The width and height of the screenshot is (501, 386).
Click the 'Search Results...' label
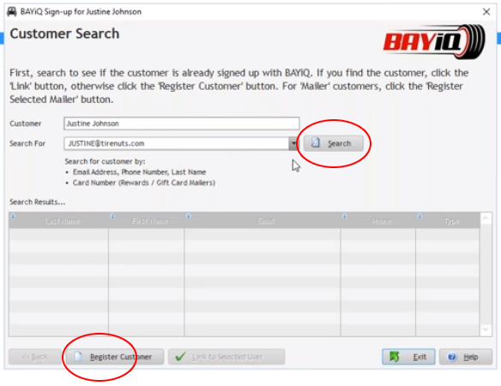tap(38, 202)
